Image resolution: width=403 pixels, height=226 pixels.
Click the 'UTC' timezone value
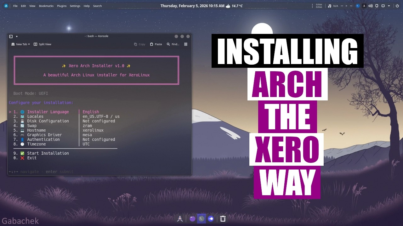point(86,144)
